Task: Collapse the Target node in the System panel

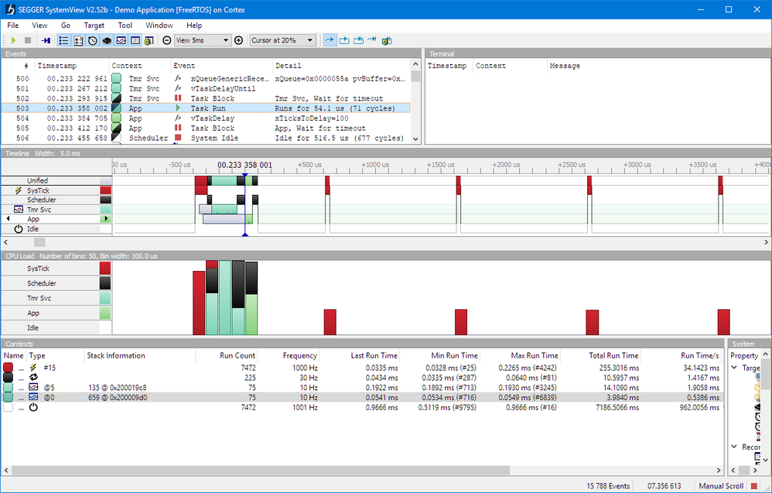Action: pos(735,368)
